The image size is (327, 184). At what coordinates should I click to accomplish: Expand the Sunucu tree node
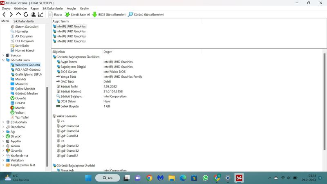pos(3,55)
